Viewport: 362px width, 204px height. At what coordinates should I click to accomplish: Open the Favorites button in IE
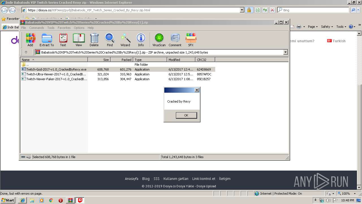pos(10,19)
